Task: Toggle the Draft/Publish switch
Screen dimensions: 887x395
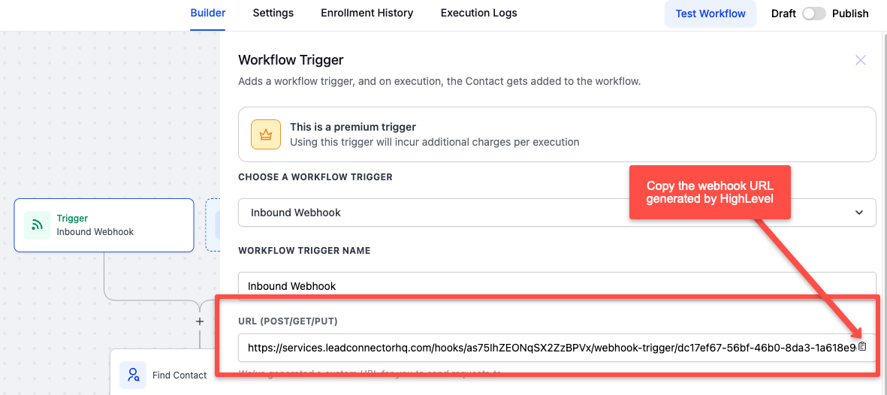Action: tap(814, 14)
